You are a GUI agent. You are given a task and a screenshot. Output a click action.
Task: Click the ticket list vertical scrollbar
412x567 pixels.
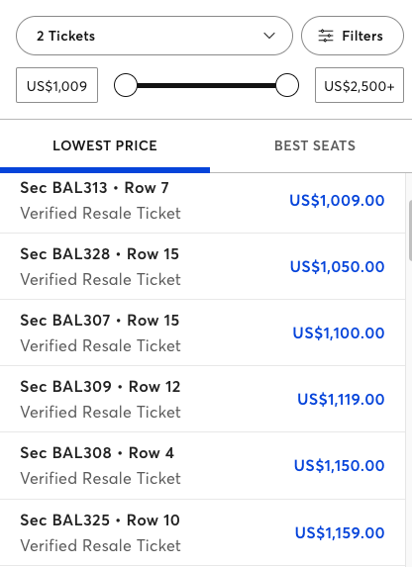pyautogui.click(x=410, y=231)
